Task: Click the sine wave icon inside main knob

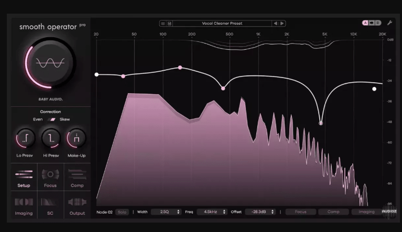Action: pyautogui.click(x=50, y=63)
